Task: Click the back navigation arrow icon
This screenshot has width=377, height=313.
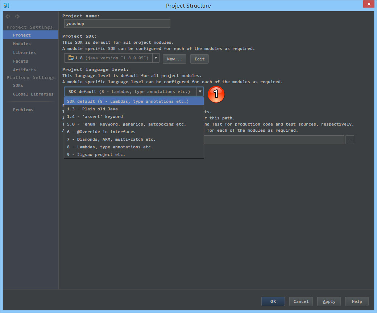Action: click(8, 17)
